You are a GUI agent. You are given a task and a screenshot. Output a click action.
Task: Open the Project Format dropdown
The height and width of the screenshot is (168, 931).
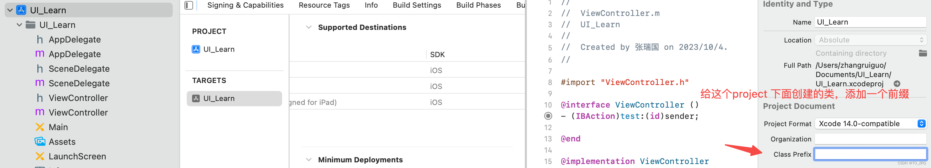point(871,124)
